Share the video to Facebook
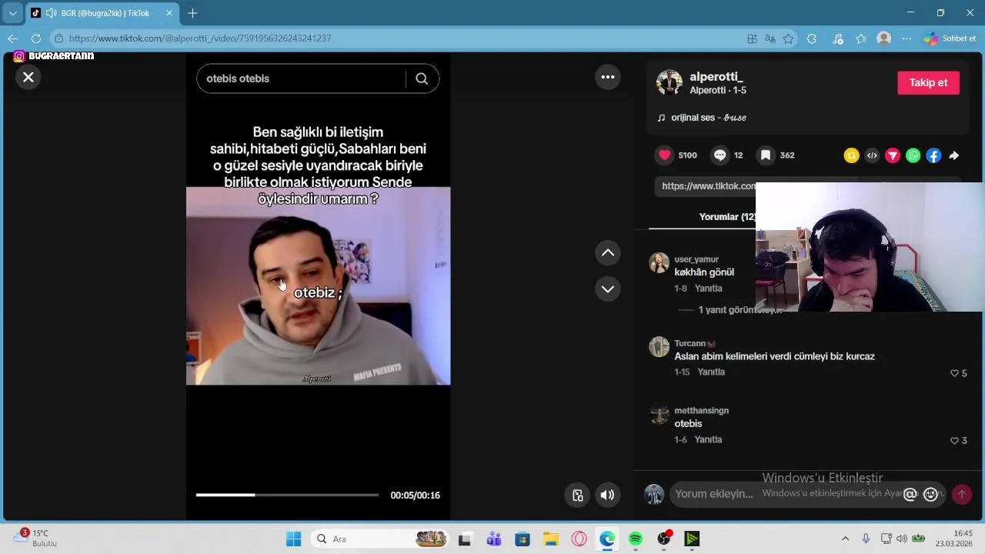 (x=933, y=155)
